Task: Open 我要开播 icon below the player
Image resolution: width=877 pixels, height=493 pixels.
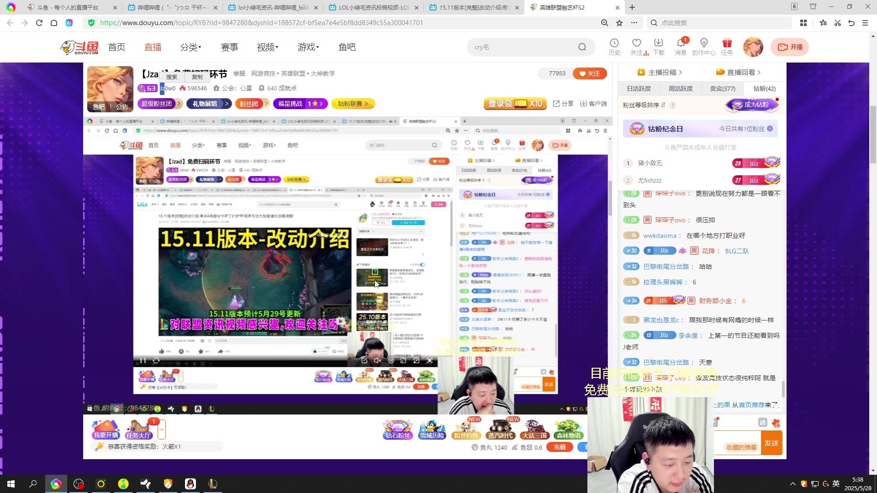Action: click(x=106, y=429)
